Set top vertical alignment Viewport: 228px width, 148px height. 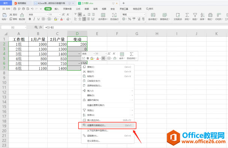pyautogui.click(x=75, y=14)
